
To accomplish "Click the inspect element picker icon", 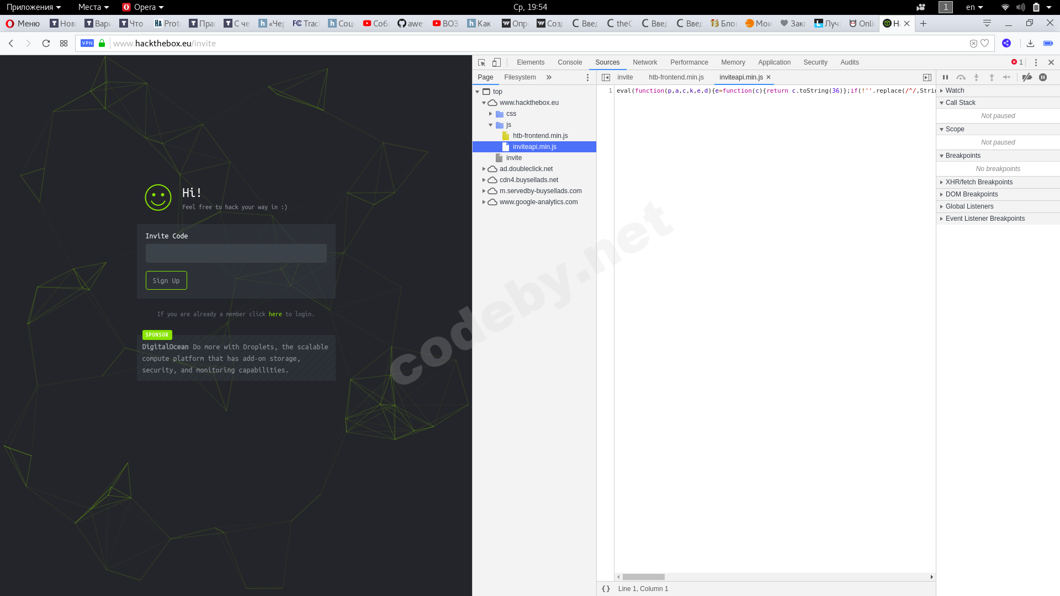I will pos(481,62).
